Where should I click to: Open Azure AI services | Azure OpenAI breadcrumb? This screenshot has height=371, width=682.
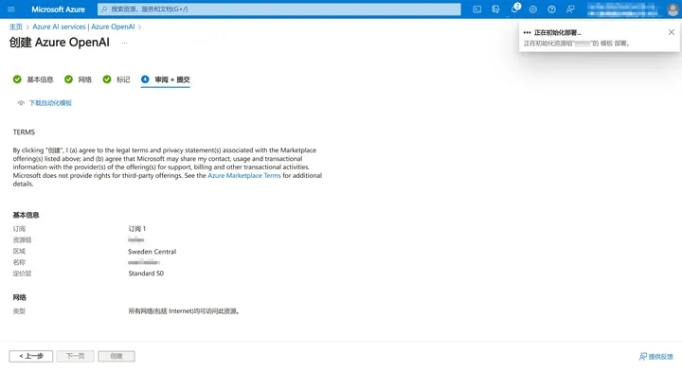[x=83, y=26]
